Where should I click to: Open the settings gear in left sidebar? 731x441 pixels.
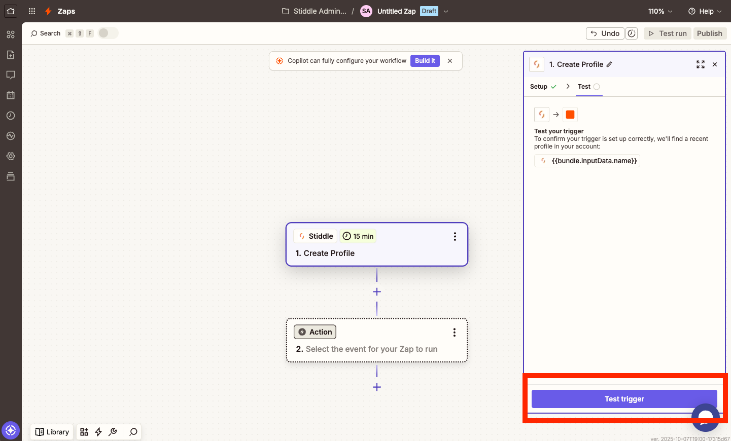pos(11,156)
